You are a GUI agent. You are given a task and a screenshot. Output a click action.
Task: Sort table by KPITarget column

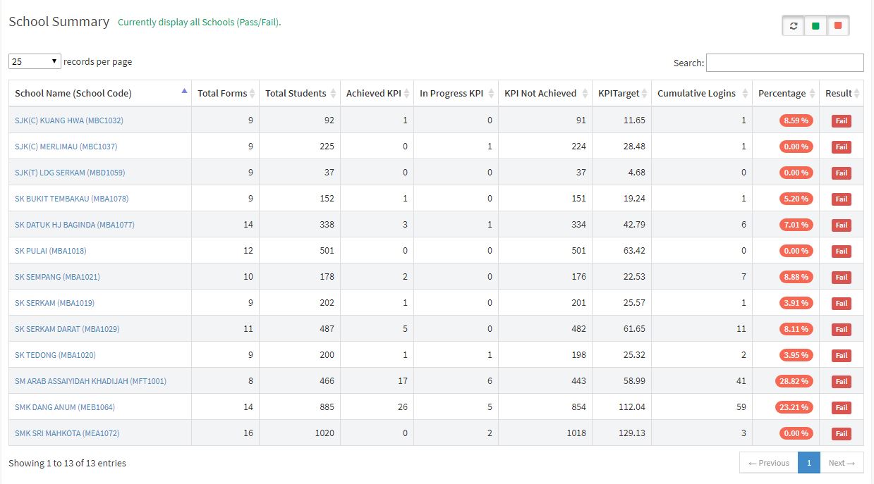click(x=621, y=93)
